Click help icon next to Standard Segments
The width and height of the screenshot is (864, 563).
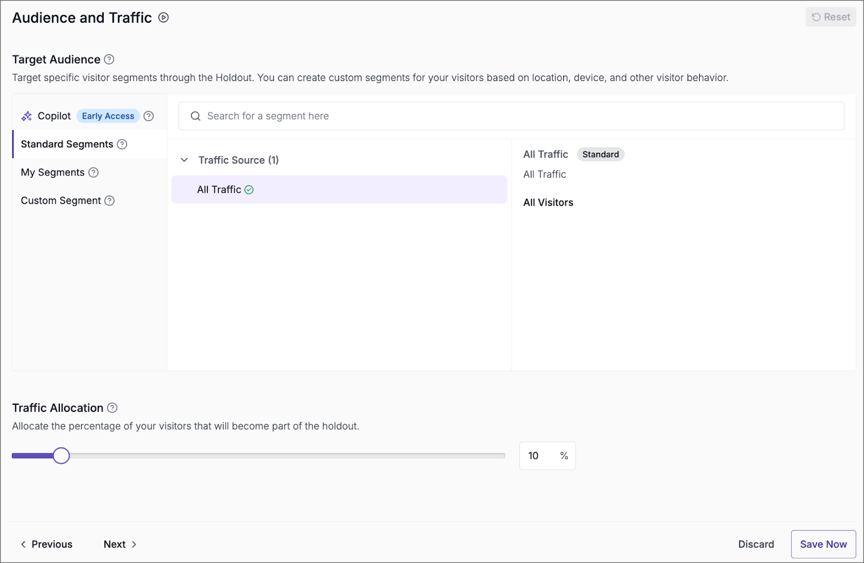click(x=122, y=144)
